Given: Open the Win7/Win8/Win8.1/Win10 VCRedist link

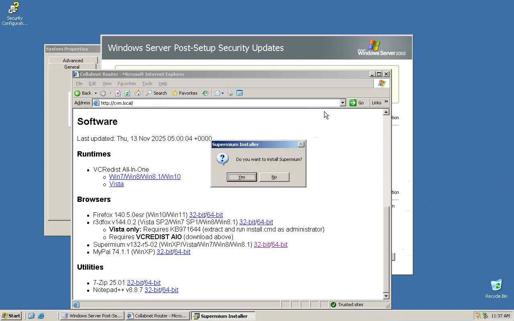Looking at the screenshot, I should pos(145,177).
